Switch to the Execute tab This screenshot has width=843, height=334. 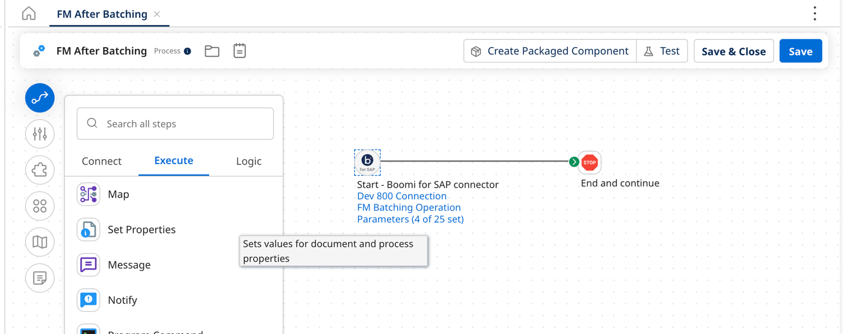coord(174,161)
